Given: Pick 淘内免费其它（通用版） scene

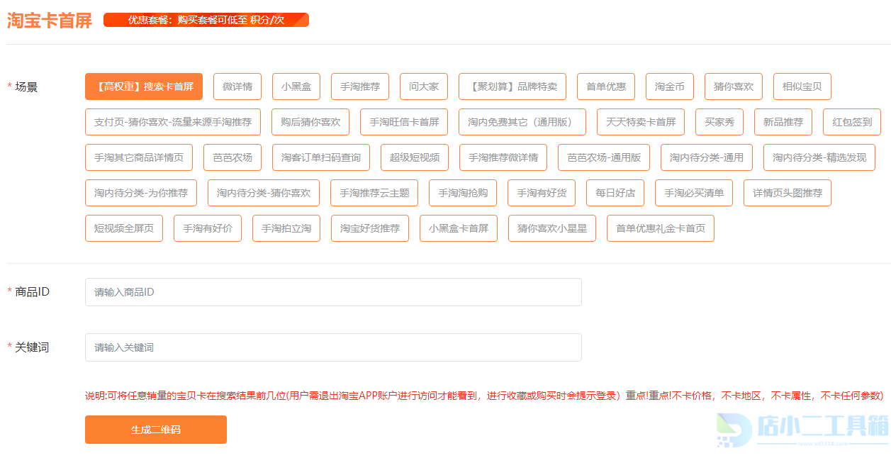Looking at the screenshot, I should (x=522, y=122).
